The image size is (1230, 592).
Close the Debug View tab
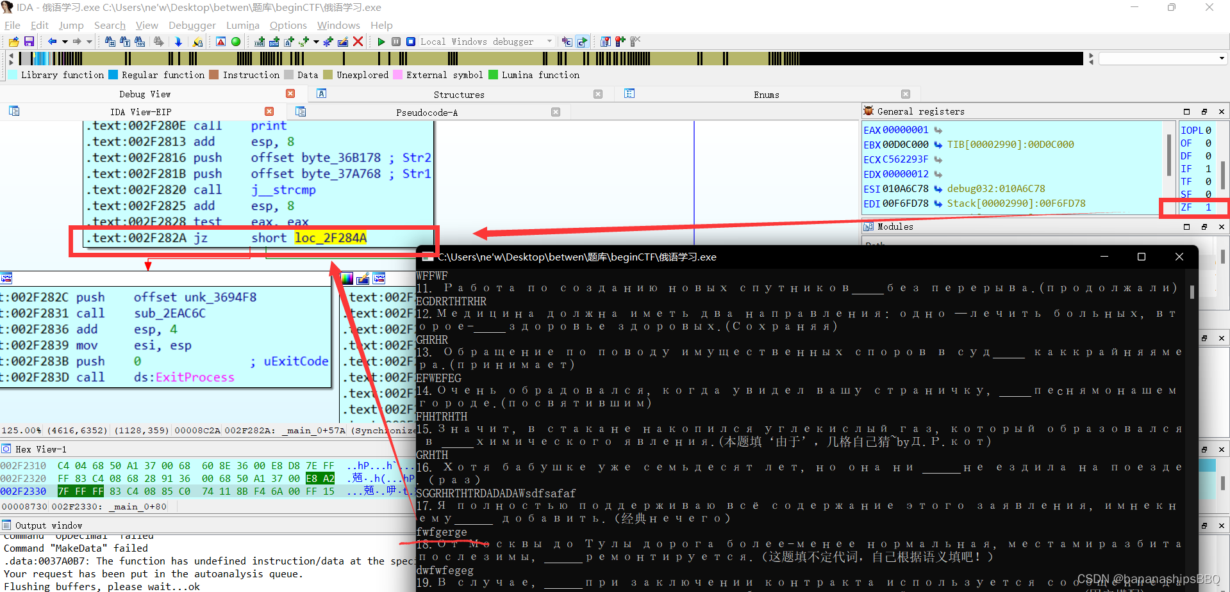[x=290, y=93]
